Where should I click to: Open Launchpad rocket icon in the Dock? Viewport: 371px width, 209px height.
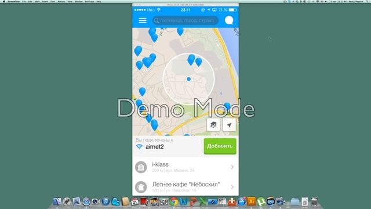point(67,201)
